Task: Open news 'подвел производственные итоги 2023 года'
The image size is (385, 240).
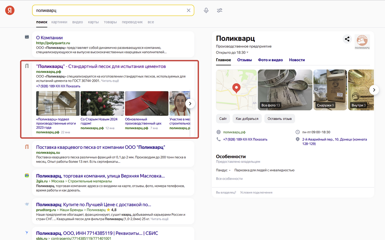Action: pos(56,123)
